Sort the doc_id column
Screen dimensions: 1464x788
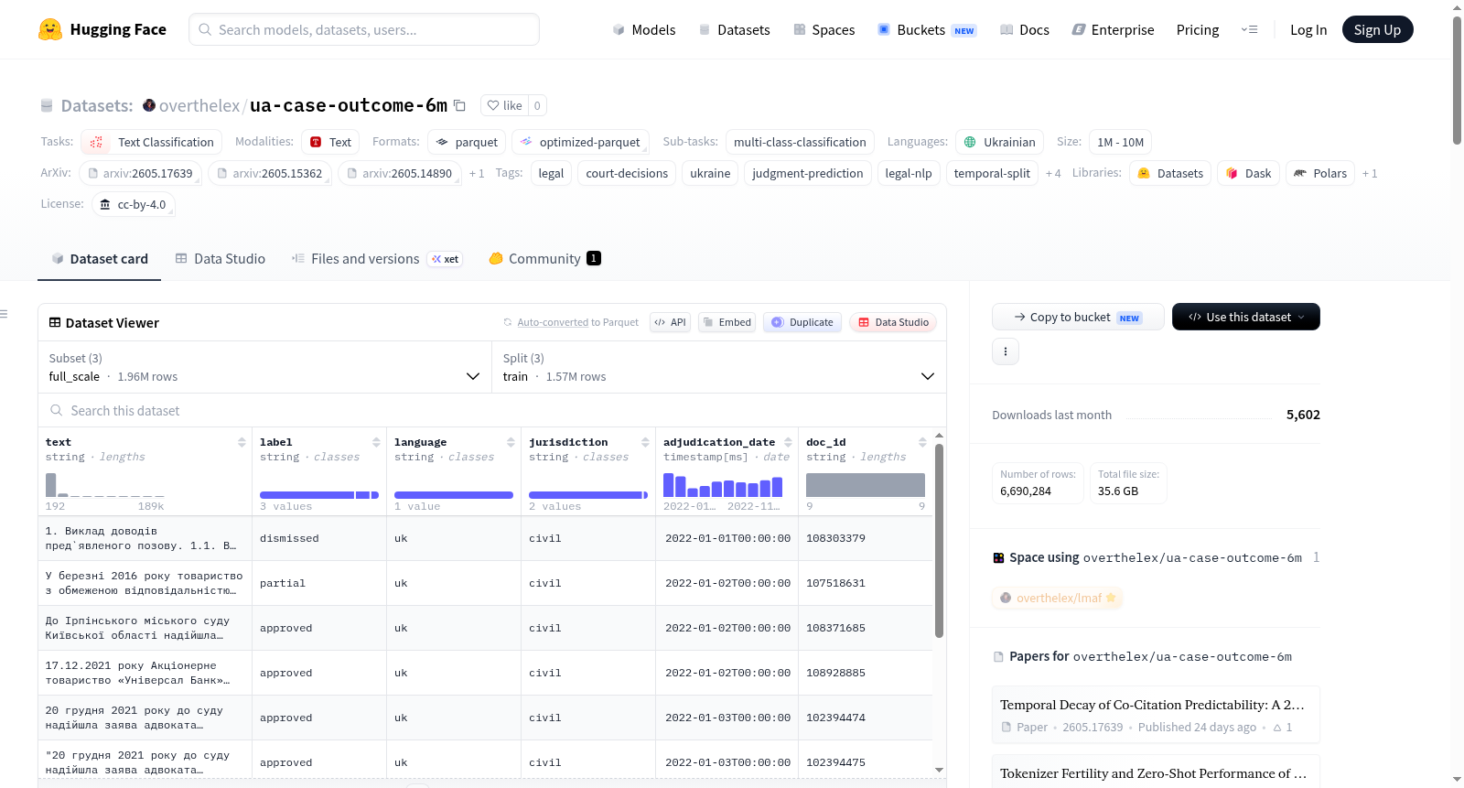[922, 442]
